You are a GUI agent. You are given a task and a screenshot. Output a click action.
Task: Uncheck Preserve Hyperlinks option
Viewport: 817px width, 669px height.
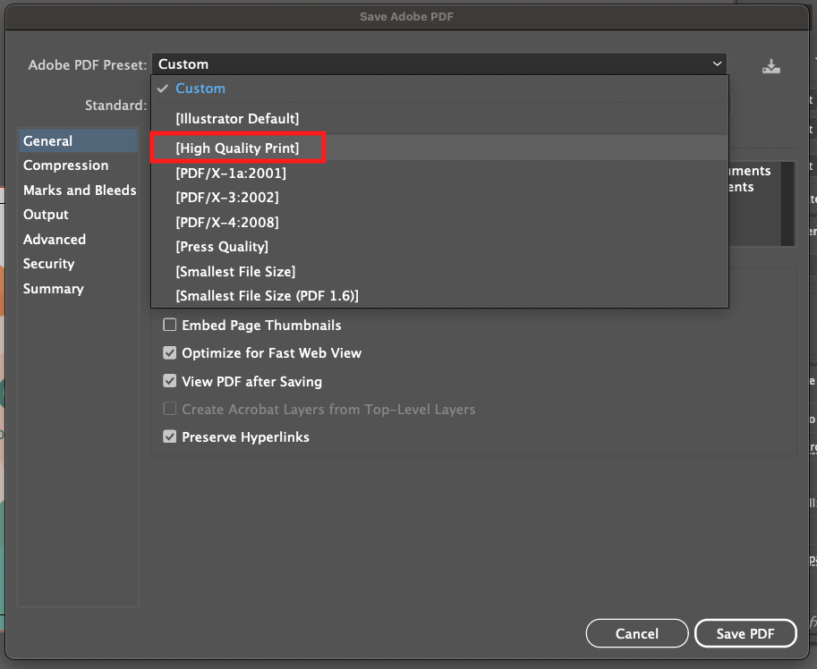(x=170, y=436)
